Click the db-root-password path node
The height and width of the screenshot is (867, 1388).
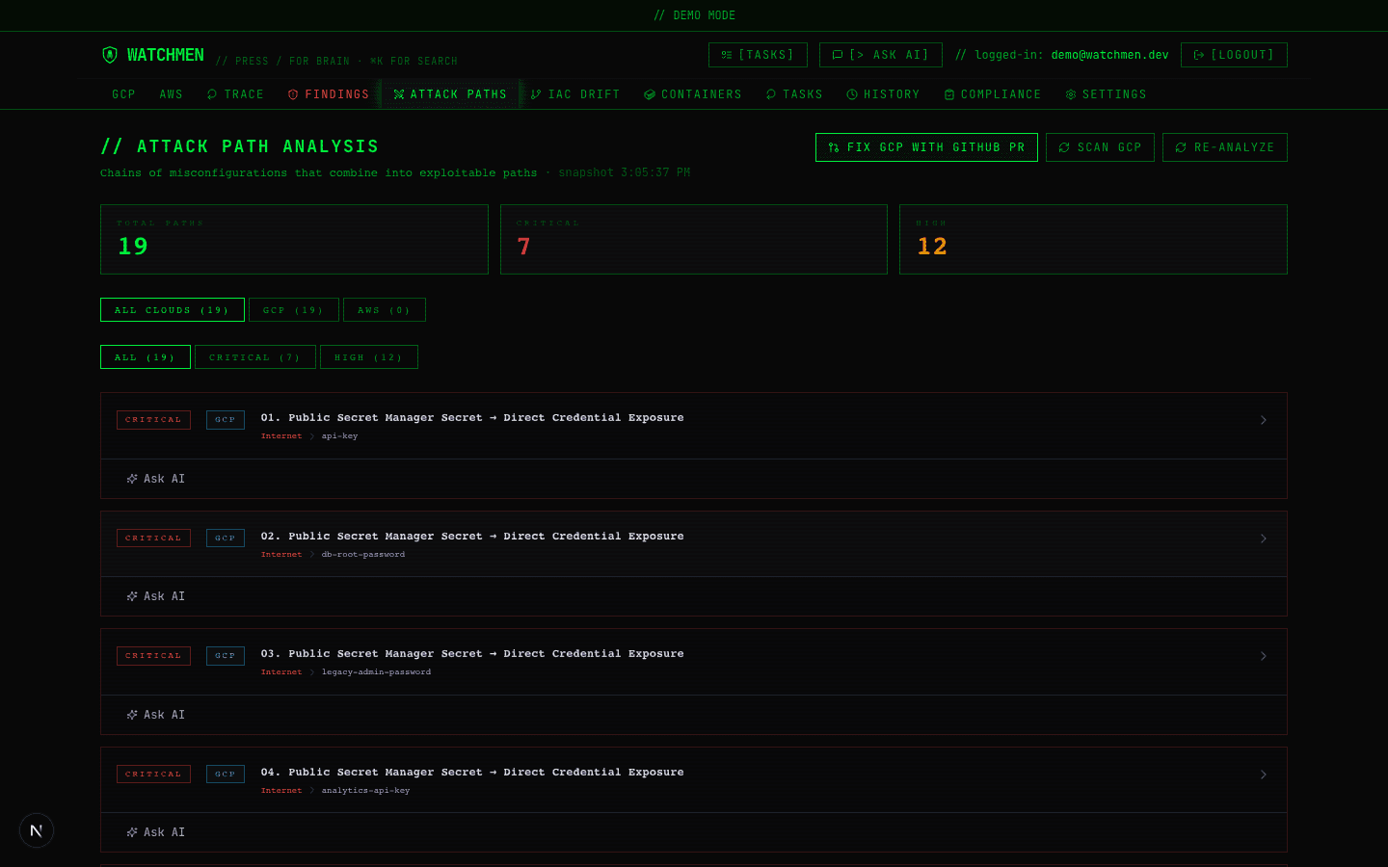coord(363,555)
